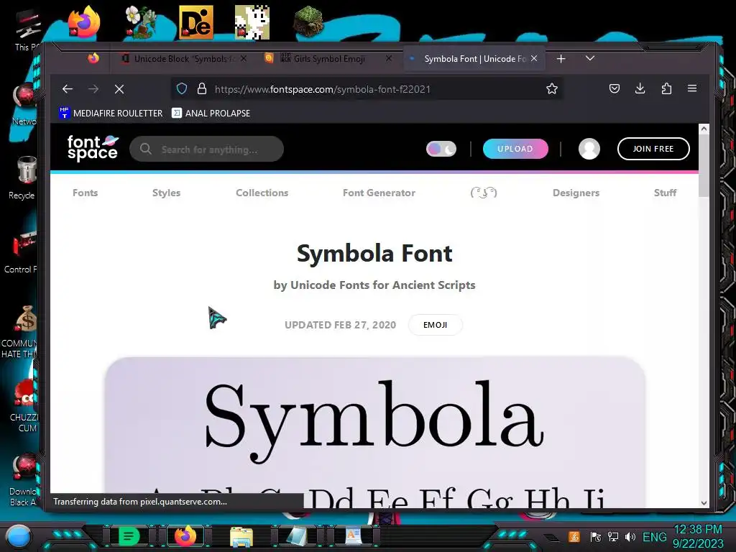Go back to the previous page
Viewport: 736px width, 552px height.
68,88
